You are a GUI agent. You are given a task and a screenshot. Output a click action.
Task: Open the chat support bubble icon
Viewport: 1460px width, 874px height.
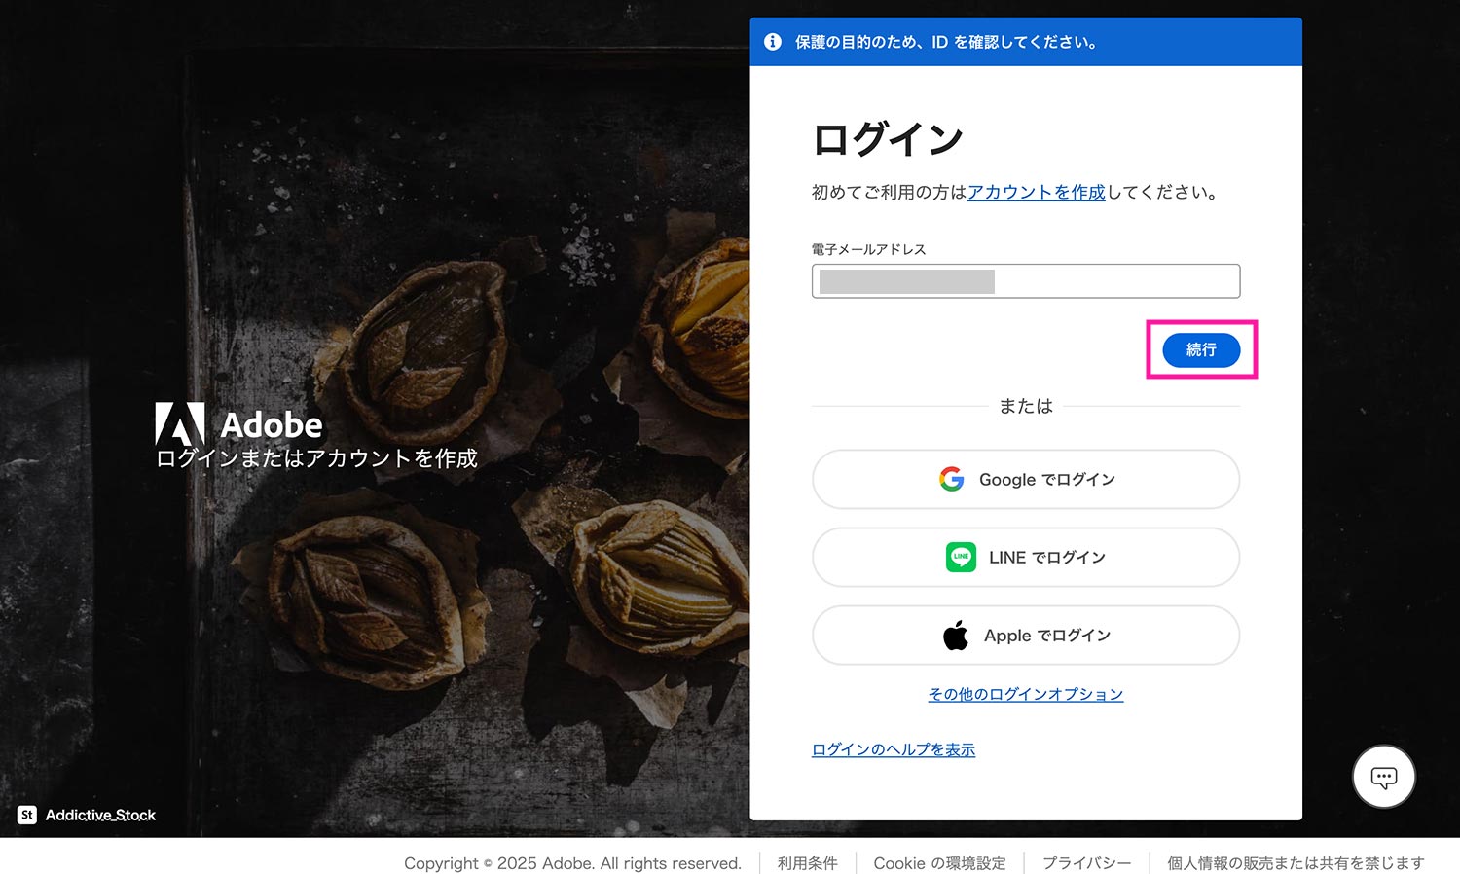1383,776
